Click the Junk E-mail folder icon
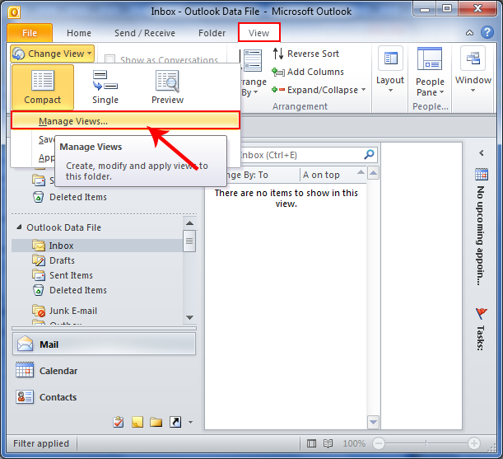The width and height of the screenshot is (503, 459). 39,311
